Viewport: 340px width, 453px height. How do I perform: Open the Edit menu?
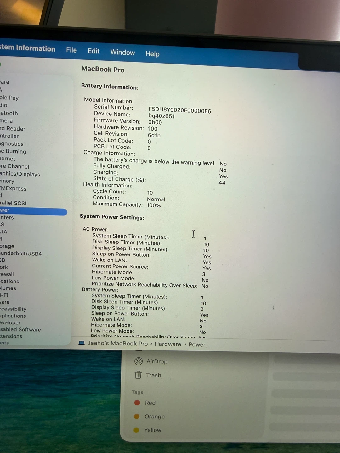pyautogui.click(x=93, y=51)
